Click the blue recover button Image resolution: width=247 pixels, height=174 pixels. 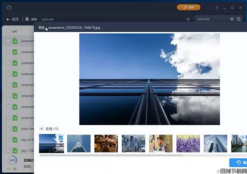(x=238, y=162)
